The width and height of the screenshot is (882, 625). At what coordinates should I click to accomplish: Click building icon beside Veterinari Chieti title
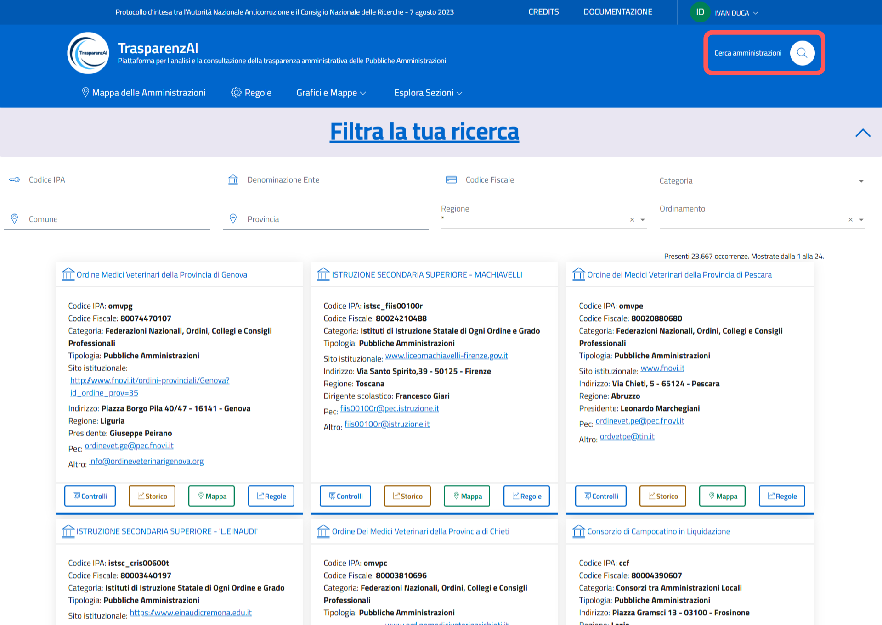click(x=323, y=531)
